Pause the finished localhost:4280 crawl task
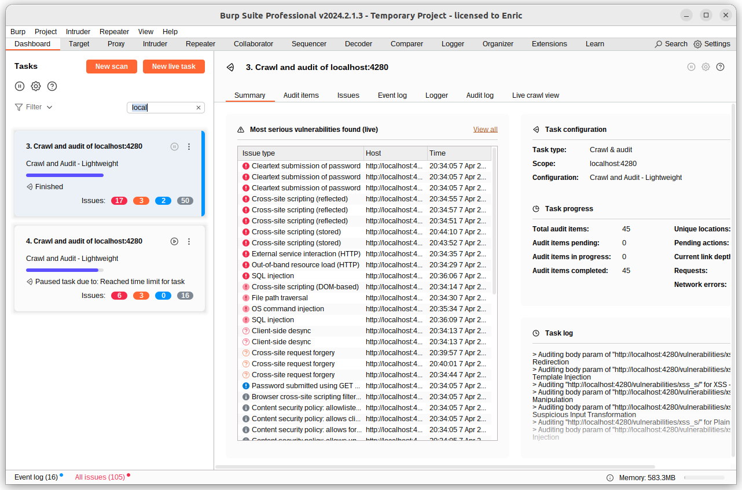Screen dimensions: 742x490 174,146
